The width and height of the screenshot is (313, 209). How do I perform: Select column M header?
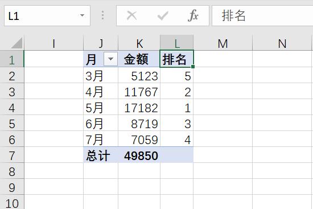coord(223,43)
